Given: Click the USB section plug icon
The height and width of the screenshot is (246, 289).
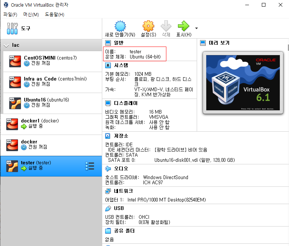Looking at the screenshot, I should (108, 208).
